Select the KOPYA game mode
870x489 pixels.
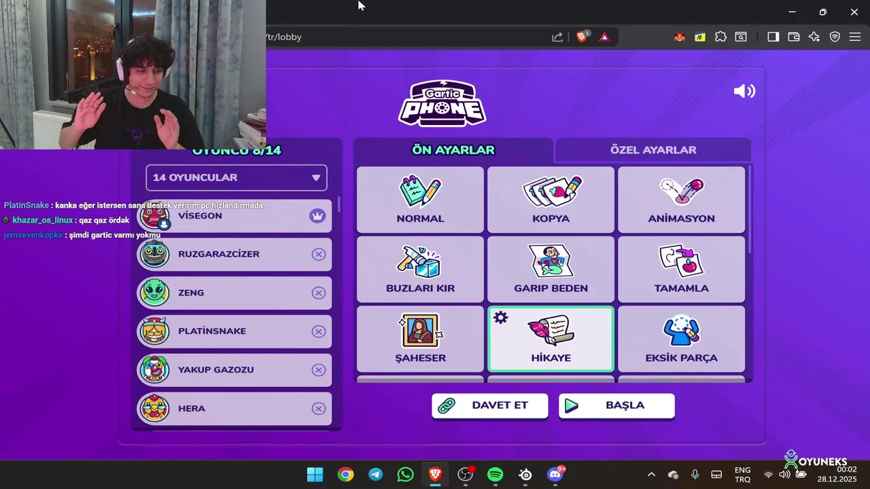coord(551,200)
